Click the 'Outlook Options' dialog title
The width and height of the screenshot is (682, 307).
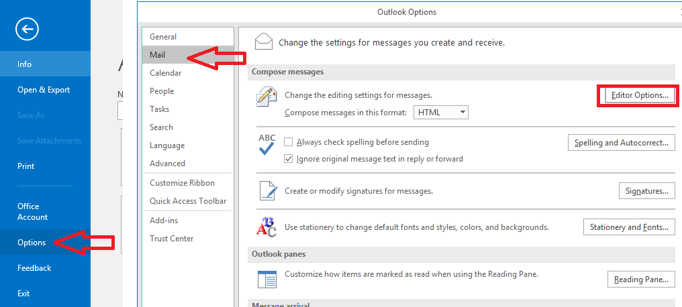[407, 12]
